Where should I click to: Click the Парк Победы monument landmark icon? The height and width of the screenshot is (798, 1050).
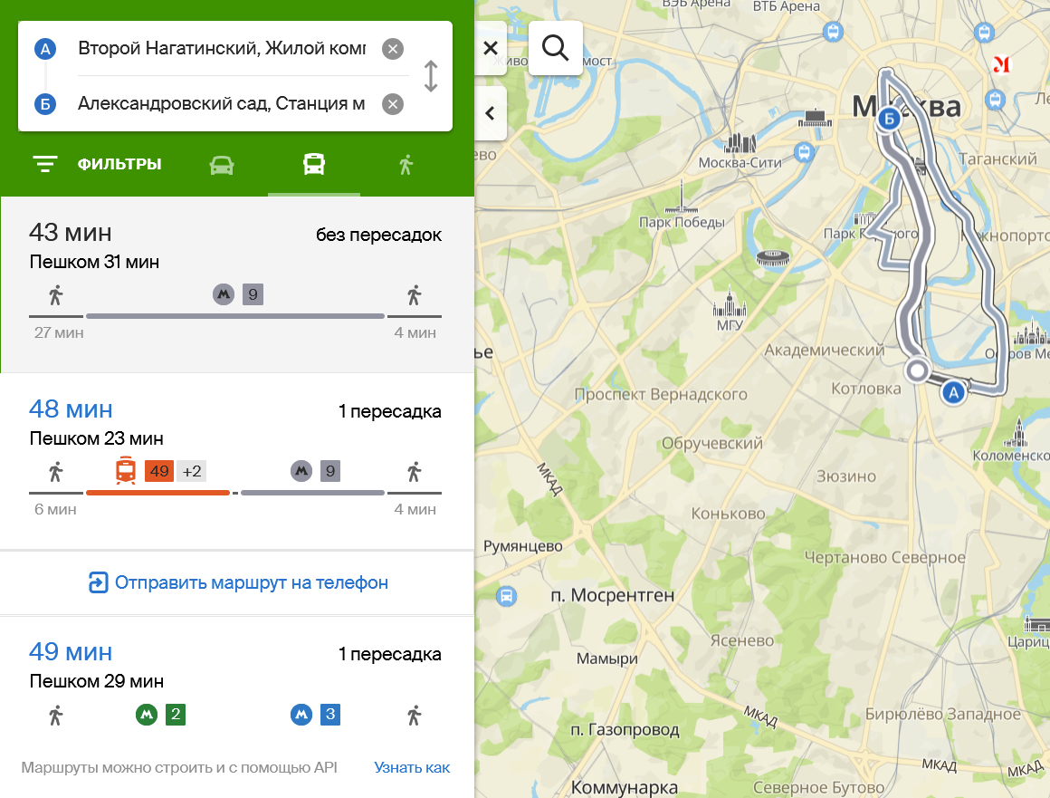tap(682, 197)
